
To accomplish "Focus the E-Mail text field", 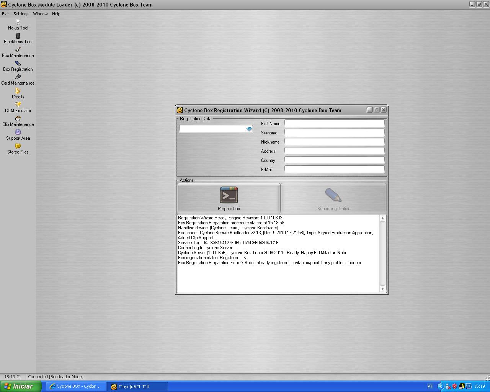I will pyautogui.click(x=334, y=169).
